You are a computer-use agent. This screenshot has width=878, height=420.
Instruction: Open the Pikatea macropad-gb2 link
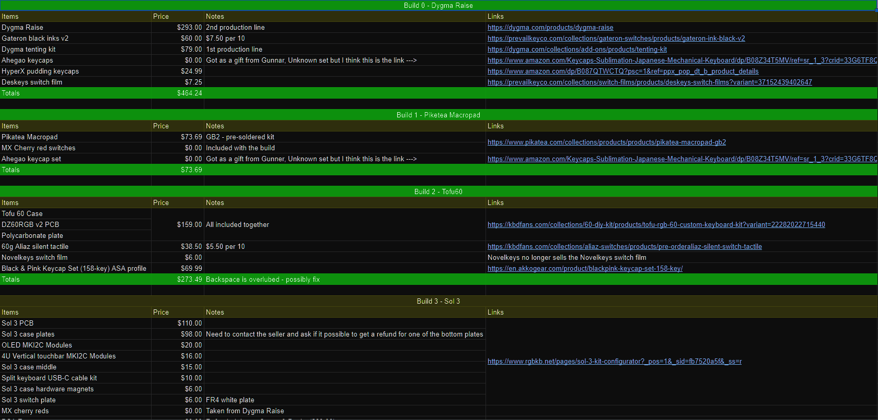pos(607,142)
